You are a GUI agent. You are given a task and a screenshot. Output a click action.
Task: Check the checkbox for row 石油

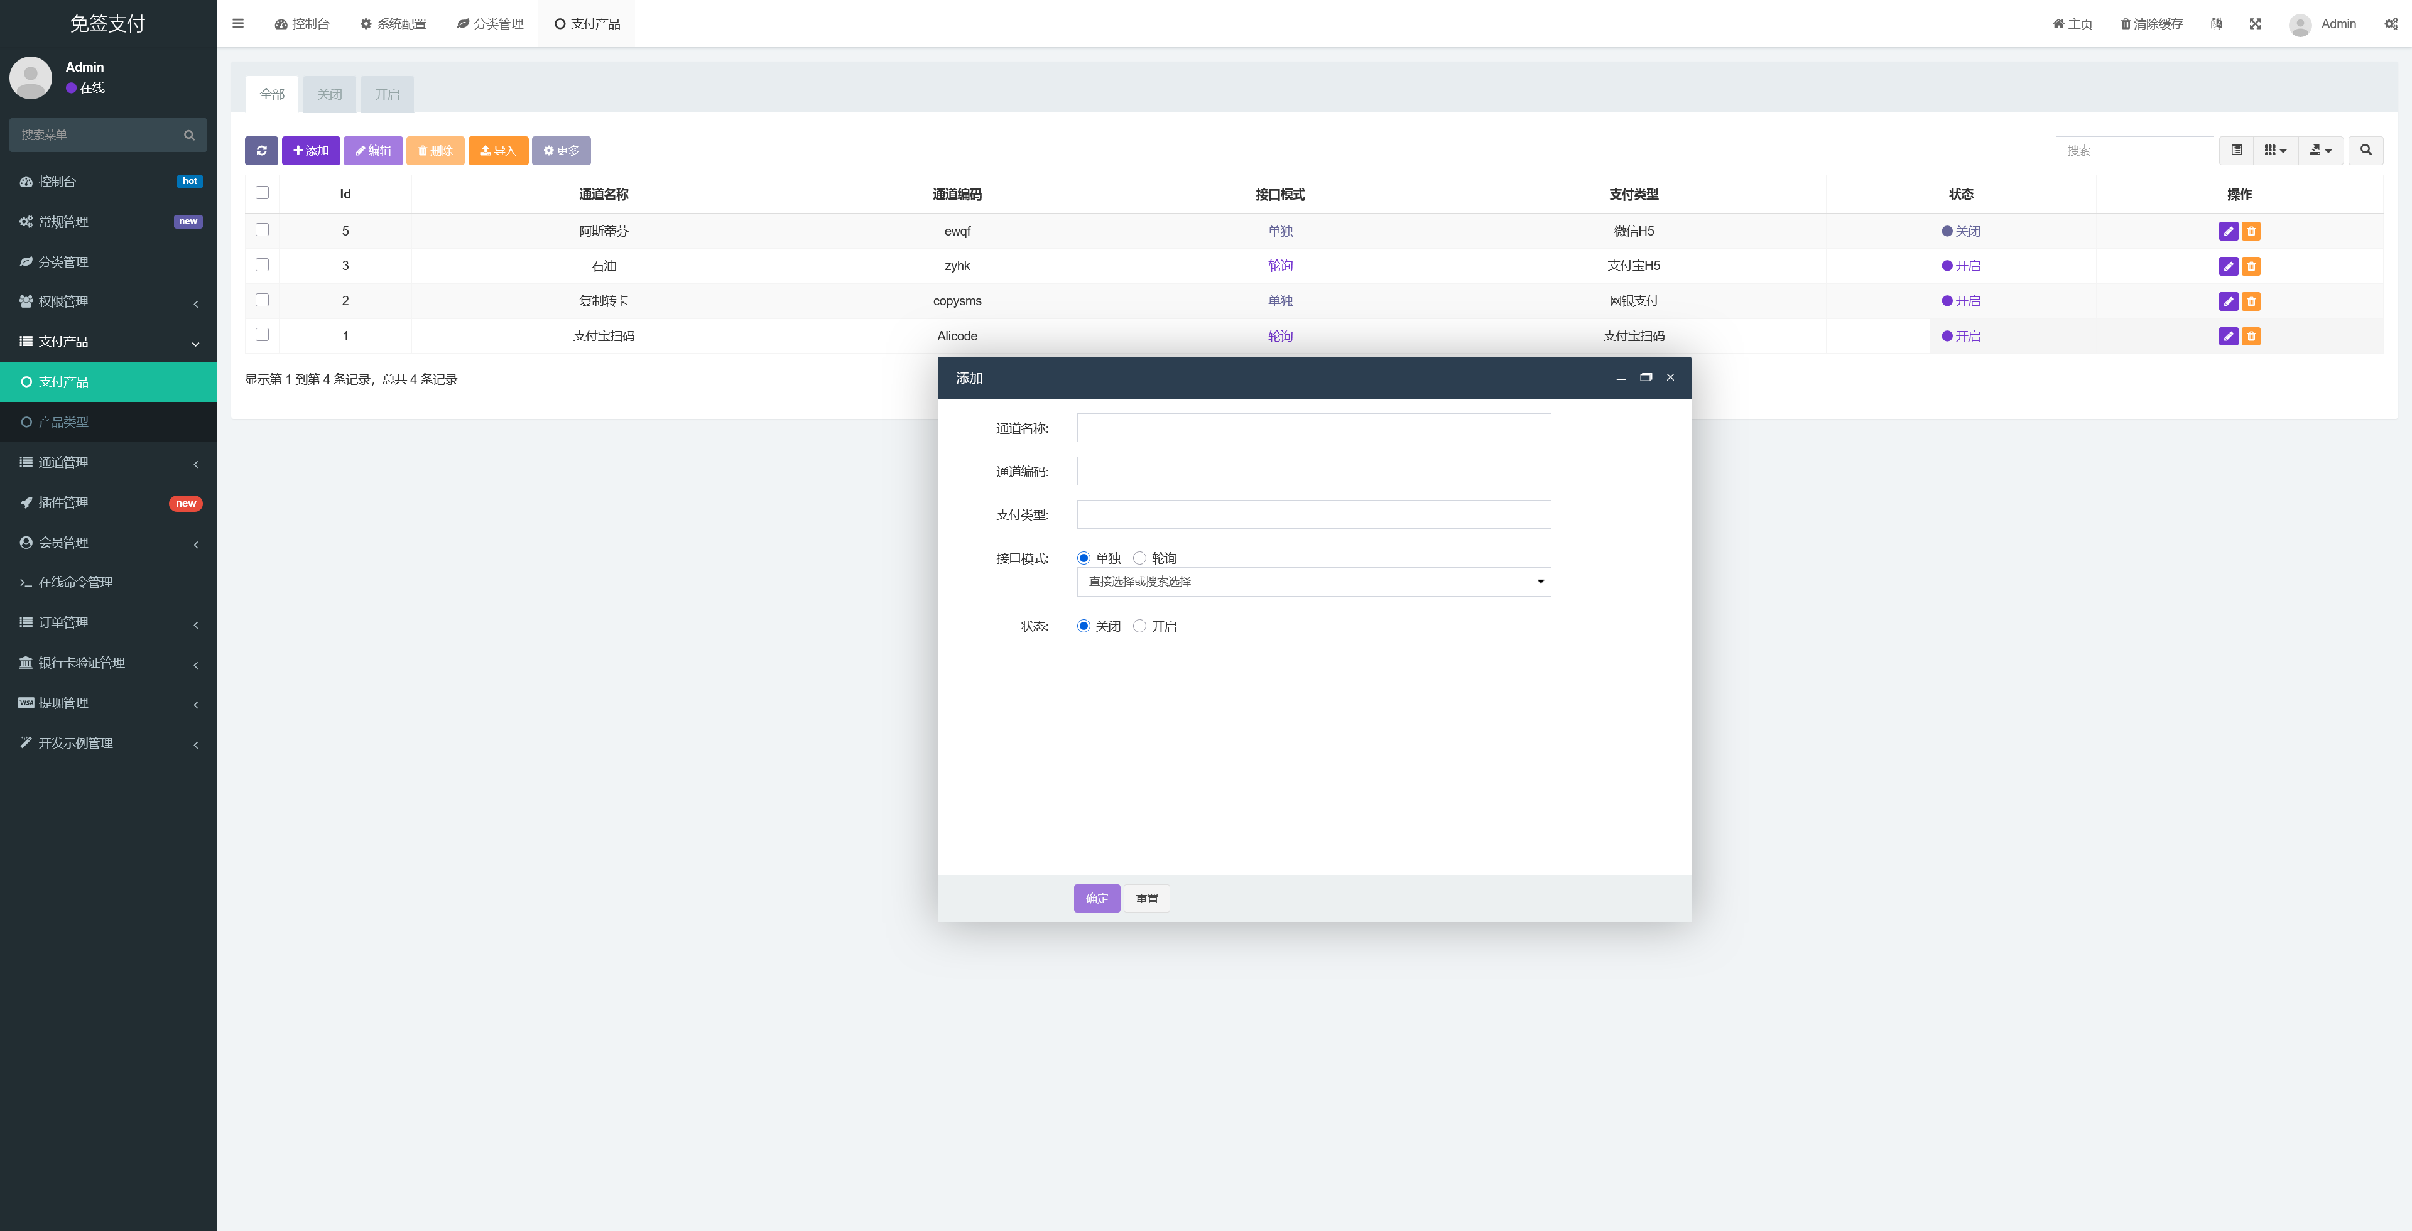[262, 265]
